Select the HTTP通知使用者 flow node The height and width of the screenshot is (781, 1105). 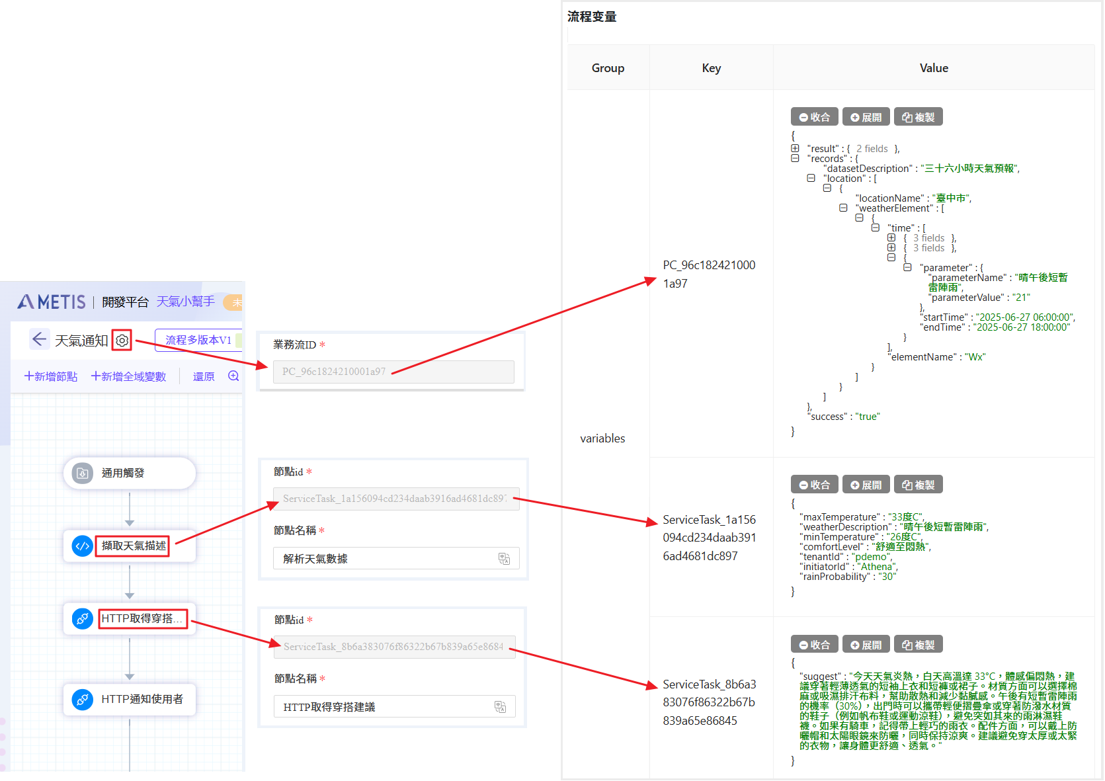click(130, 699)
